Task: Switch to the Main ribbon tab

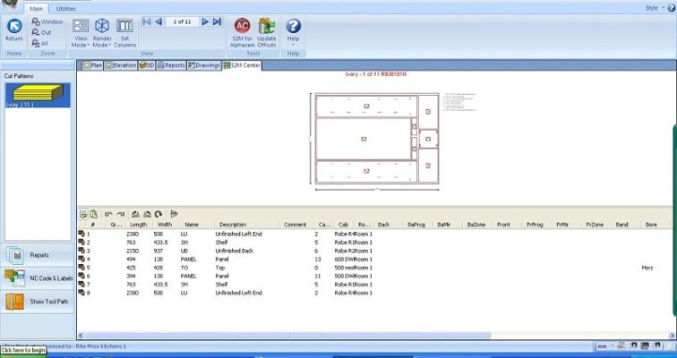Action: (x=36, y=9)
